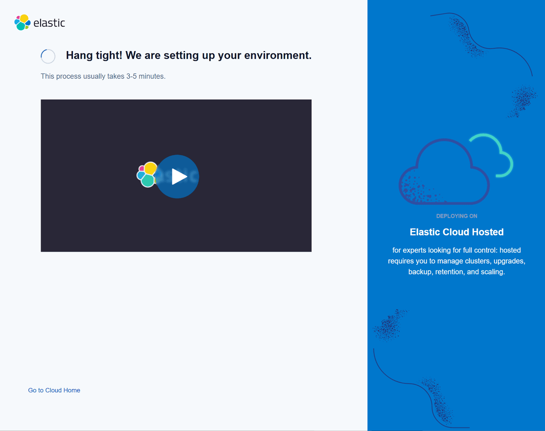The height and width of the screenshot is (431, 545).
Task: Click the 3-5 minutes progress message
Action: [x=103, y=76]
